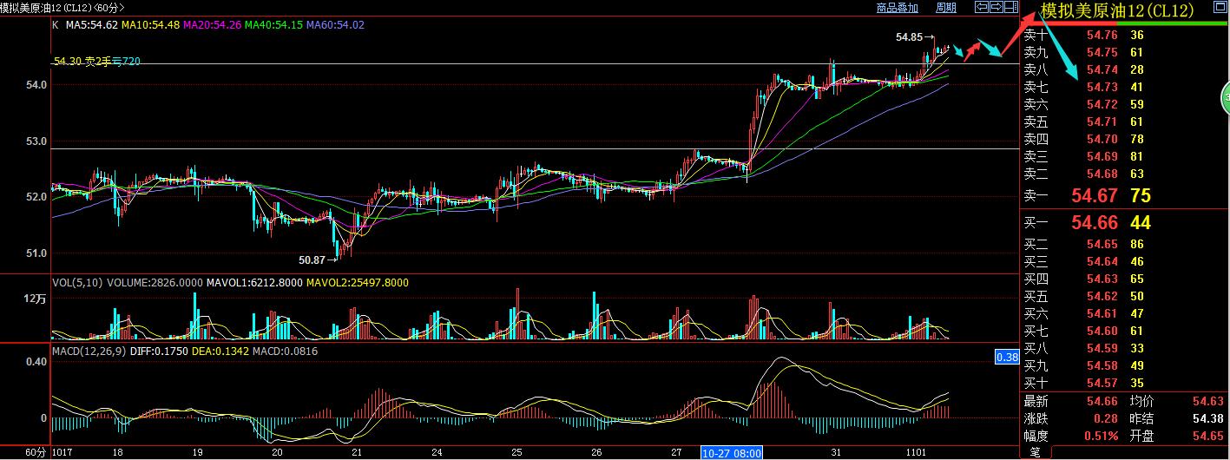Click the blue 0.38 MACD value tag

point(1006,357)
